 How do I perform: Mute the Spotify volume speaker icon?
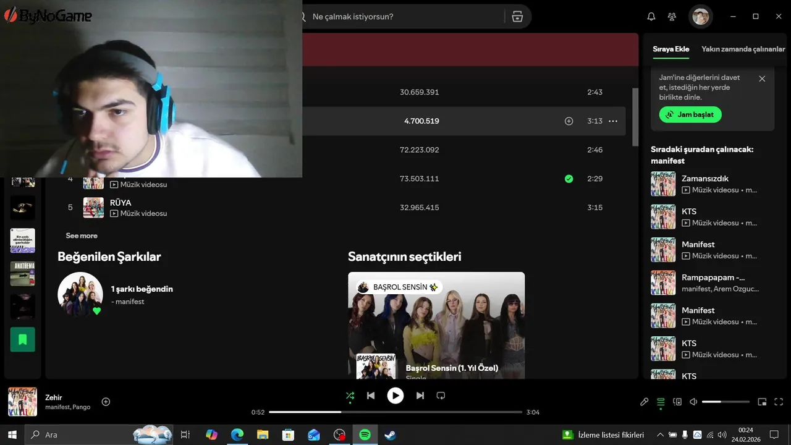[693, 402]
